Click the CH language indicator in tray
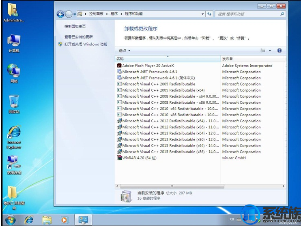Image resolution: width=301 pixels, height=226 pixels. [x=232, y=219]
